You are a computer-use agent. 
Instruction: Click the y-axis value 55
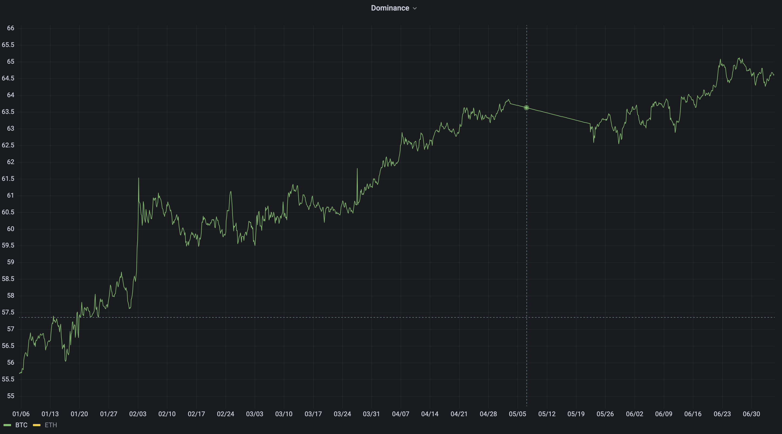point(11,396)
